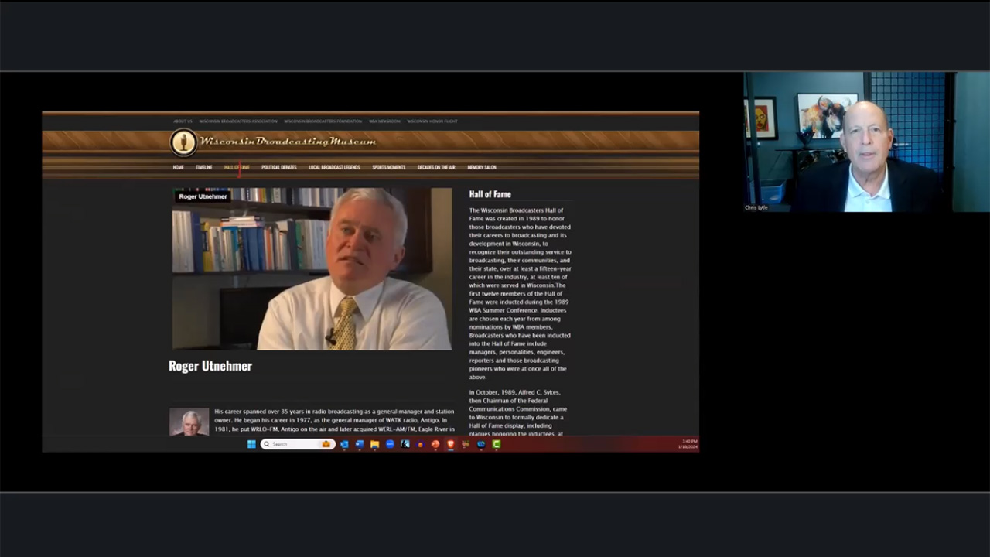Click the Wisconsin Broadcasting Museum microphone logo
The height and width of the screenshot is (557, 990).
[x=183, y=142]
